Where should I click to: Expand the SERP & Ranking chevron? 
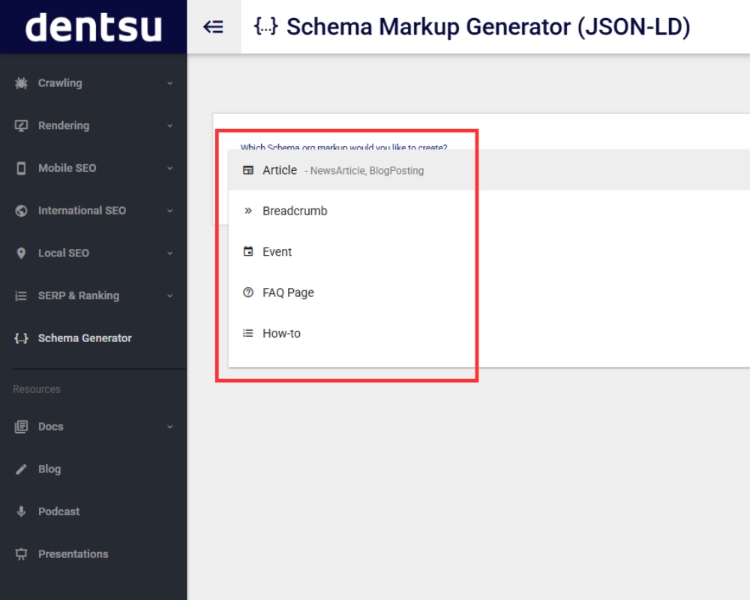click(x=169, y=295)
